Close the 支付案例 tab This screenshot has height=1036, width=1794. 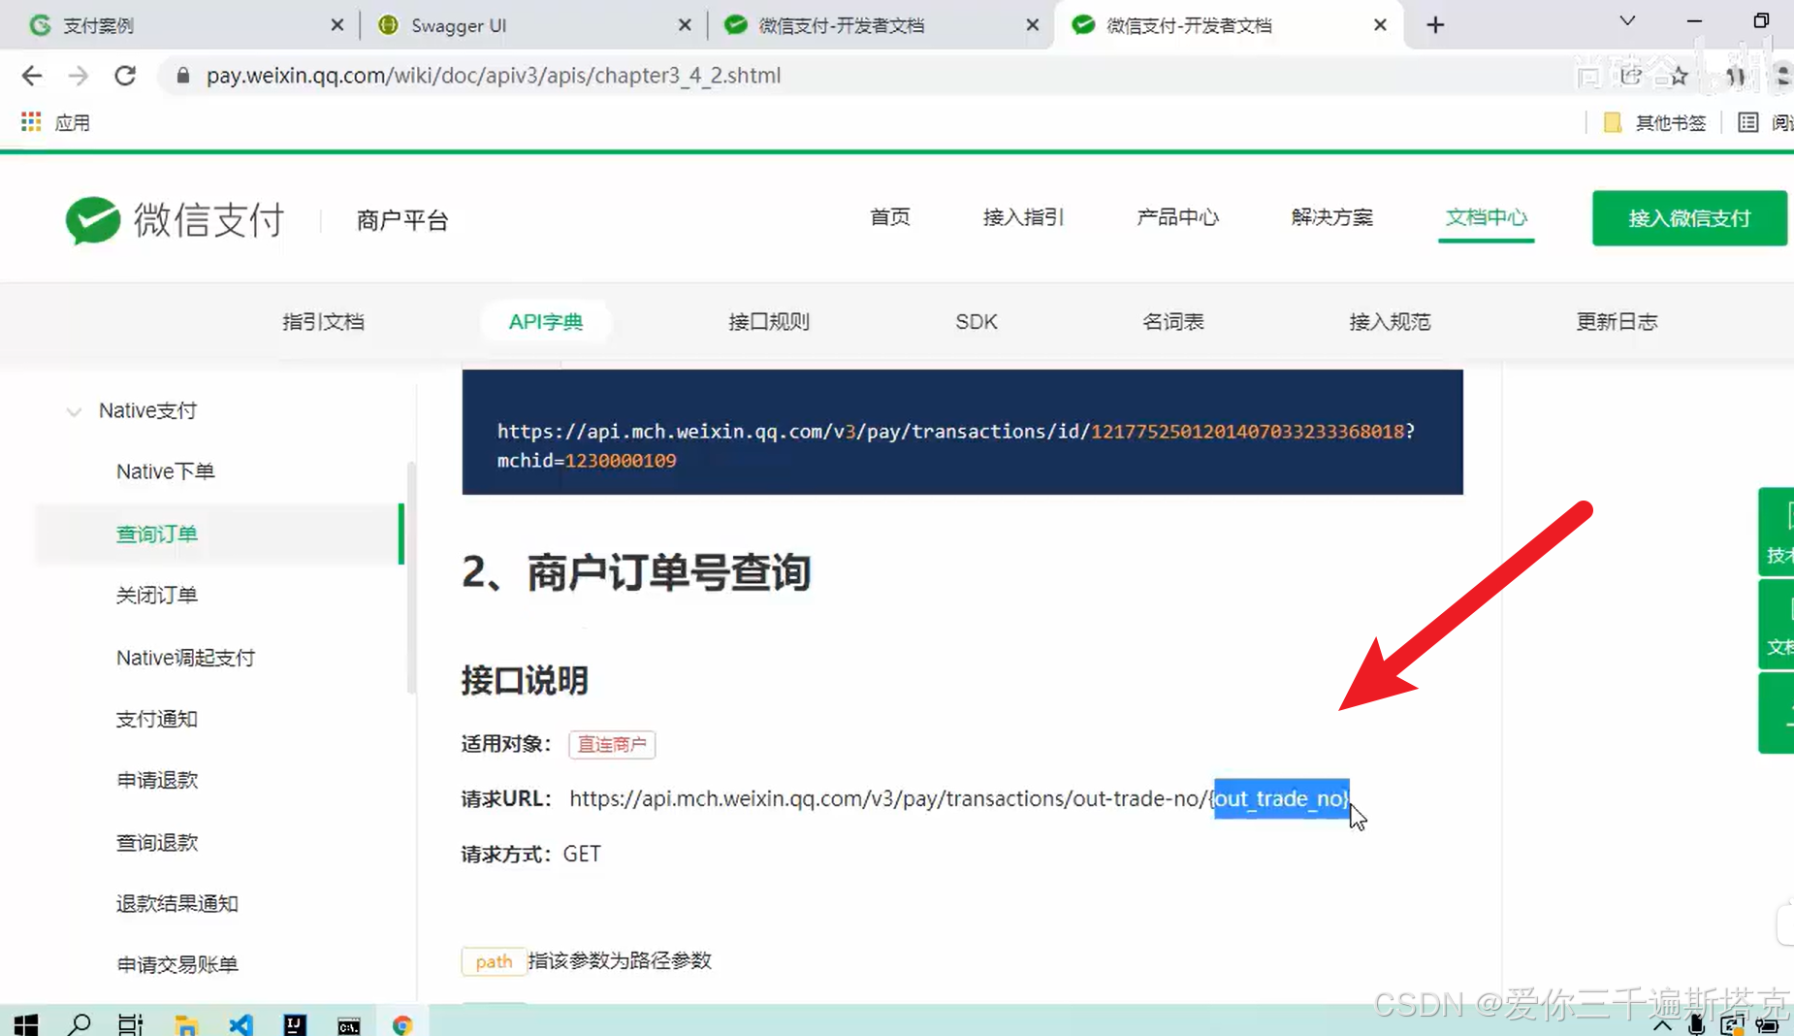click(x=336, y=25)
